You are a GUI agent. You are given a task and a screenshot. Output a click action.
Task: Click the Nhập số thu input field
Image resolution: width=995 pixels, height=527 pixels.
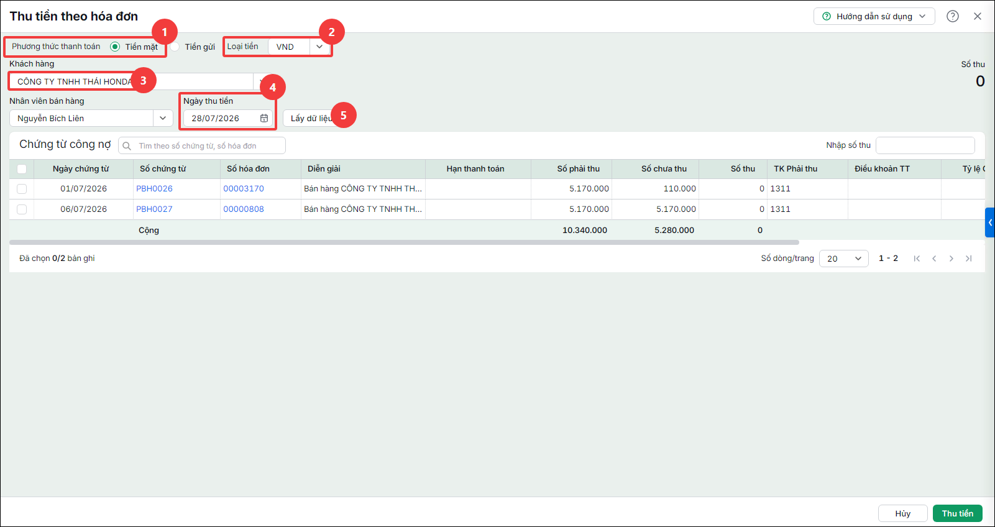click(925, 145)
